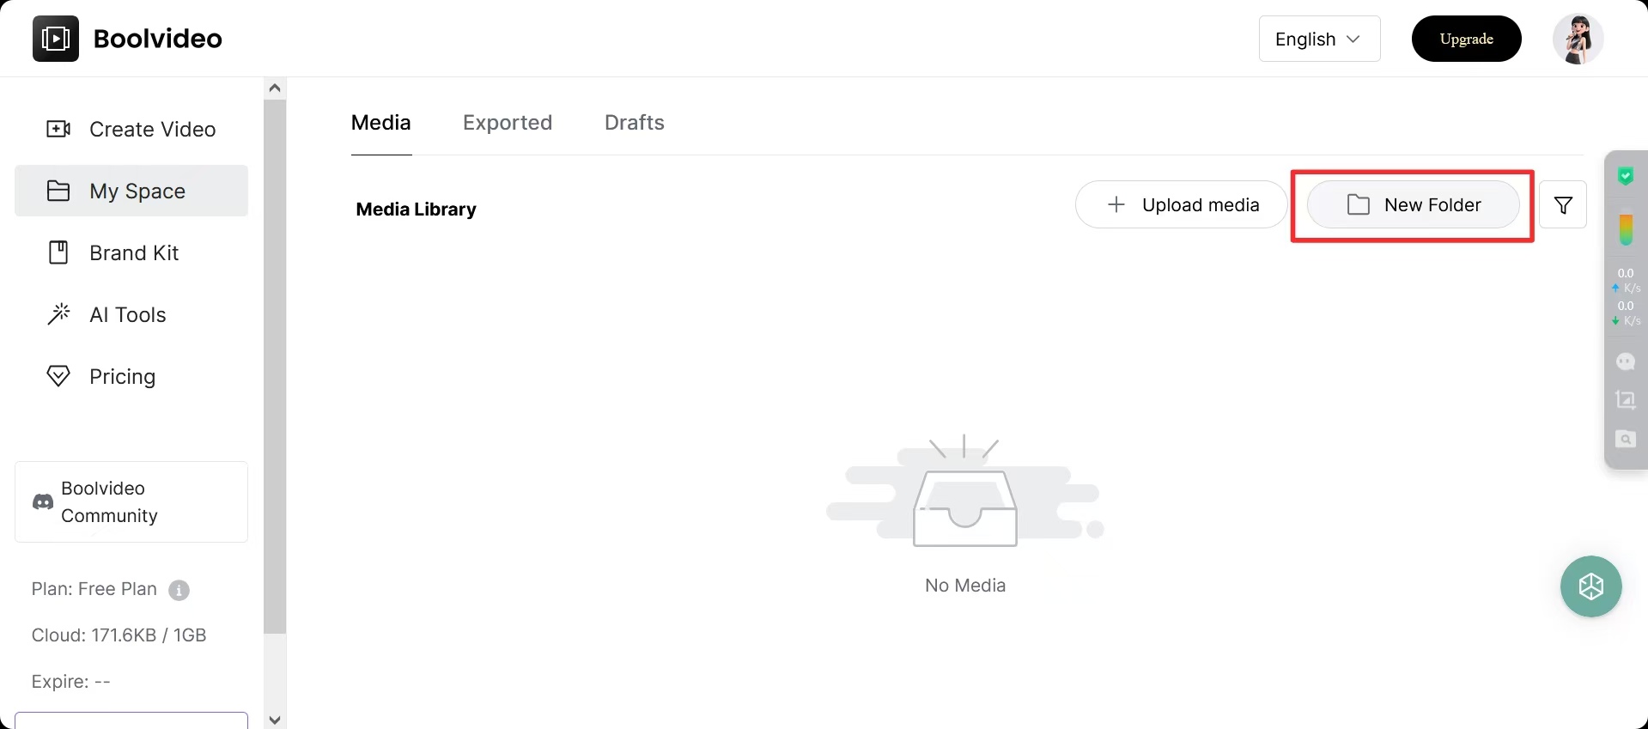Click the chat face icon in side widget

(x=1625, y=361)
